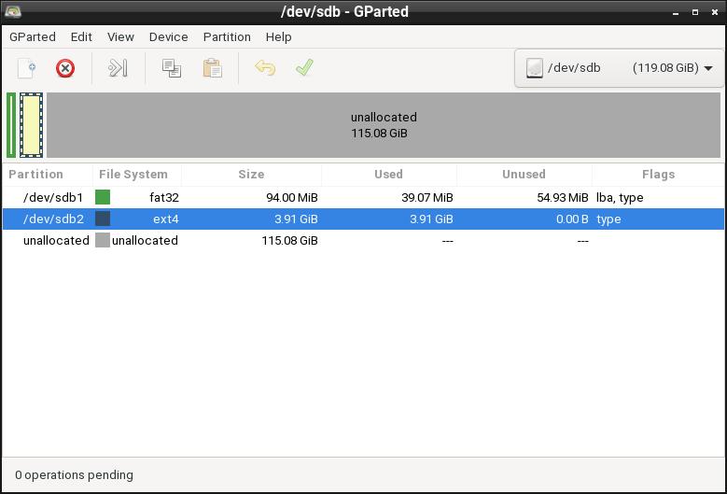Click the red Delete partition icon
This screenshot has width=727, height=494.
65,68
